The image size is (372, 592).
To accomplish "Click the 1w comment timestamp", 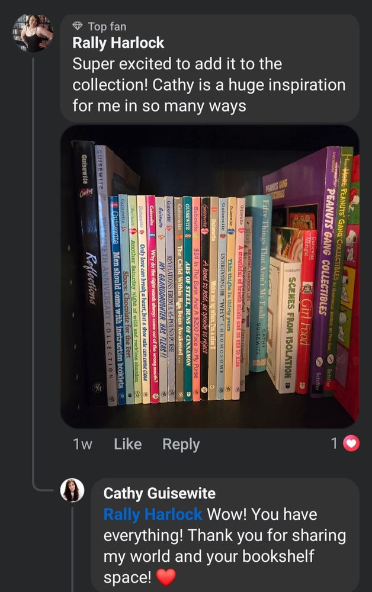I will pyautogui.click(x=82, y=444).
